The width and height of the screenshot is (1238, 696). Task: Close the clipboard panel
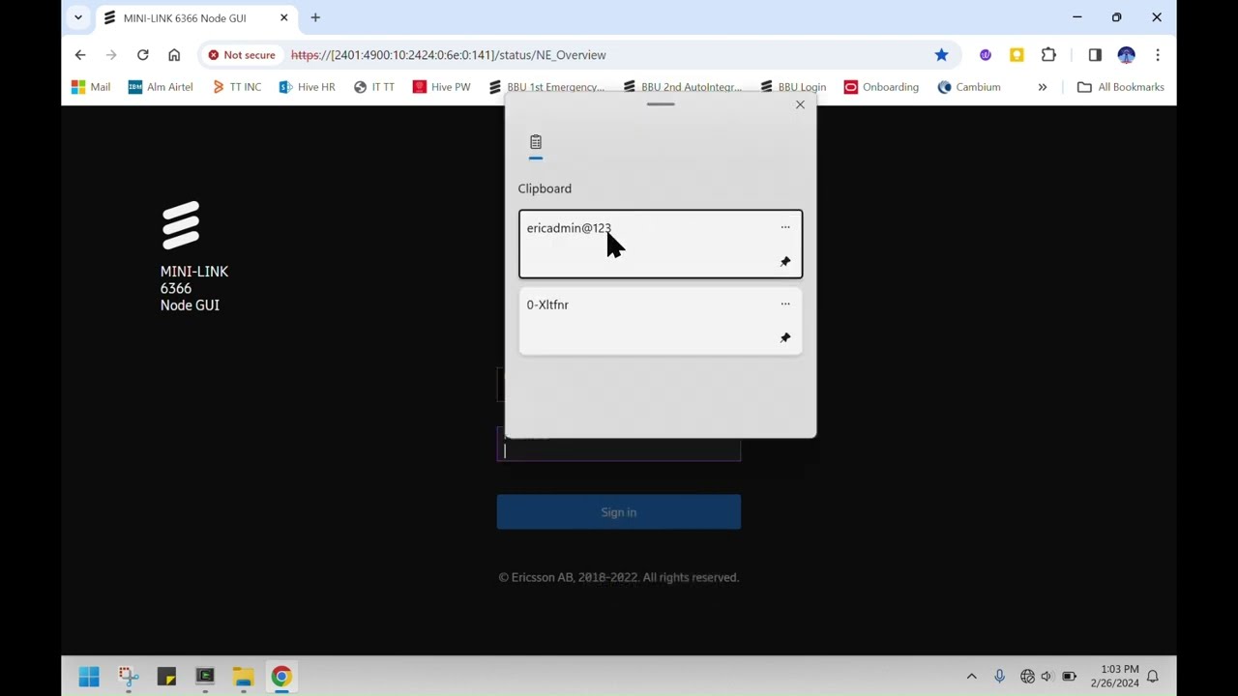(800, 104)
